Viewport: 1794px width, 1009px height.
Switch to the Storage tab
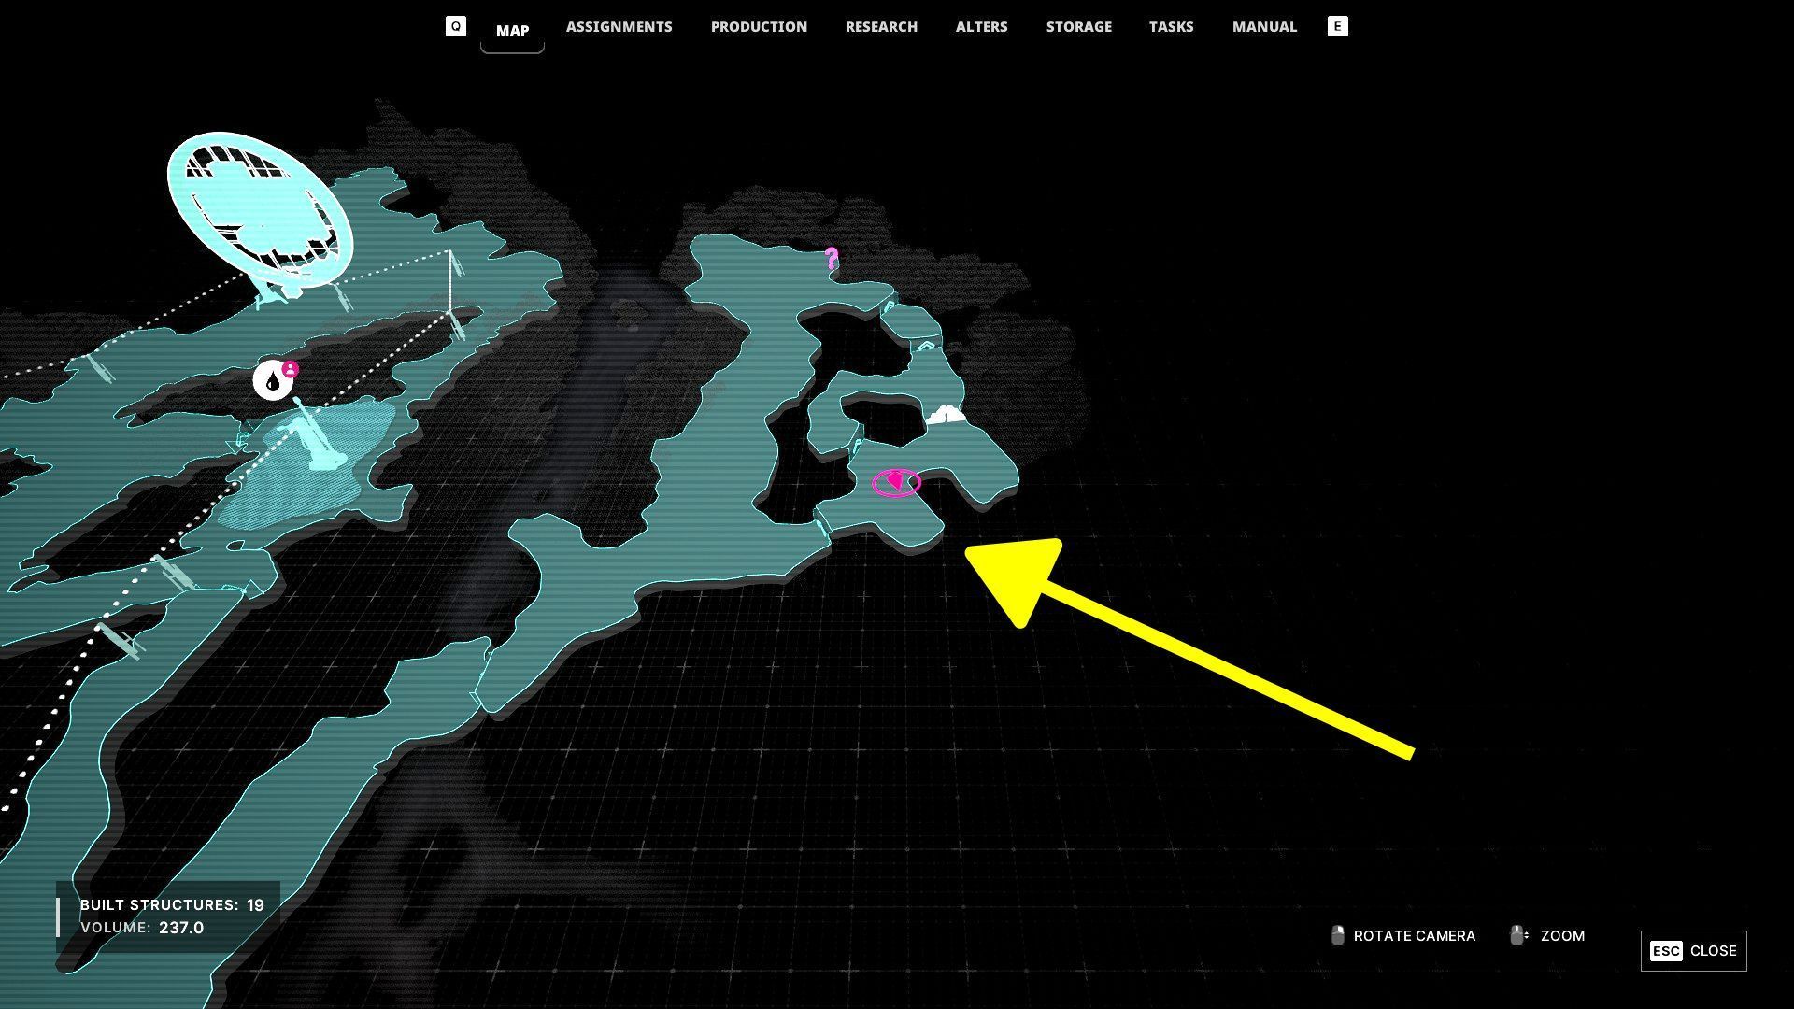click(x=1078, y=27)
